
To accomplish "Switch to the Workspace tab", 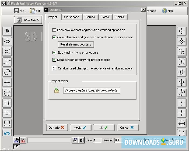I will click(71, 17).
